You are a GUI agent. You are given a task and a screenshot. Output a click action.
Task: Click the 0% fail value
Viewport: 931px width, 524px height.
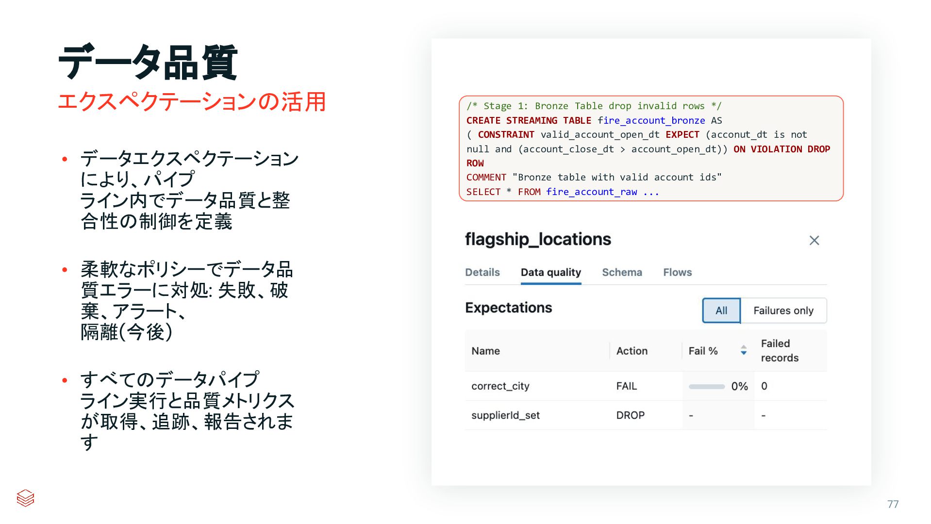click(739, 386)
